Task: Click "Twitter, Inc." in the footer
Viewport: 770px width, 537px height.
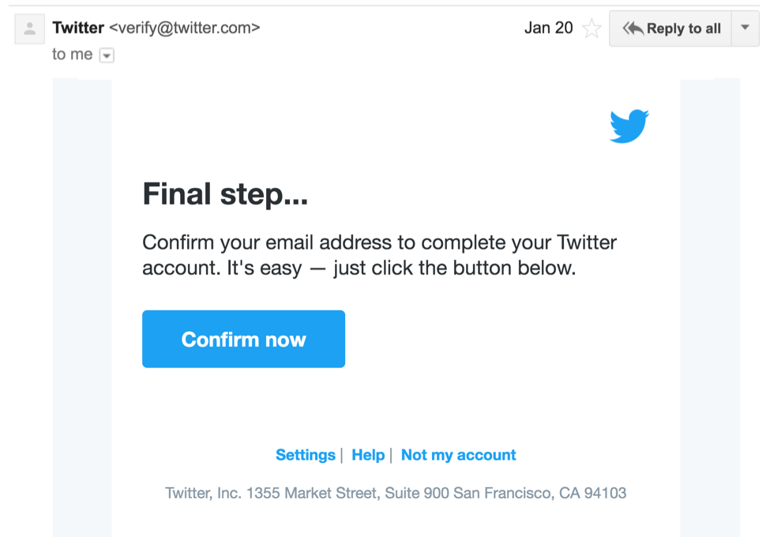Action: (203, 494)
